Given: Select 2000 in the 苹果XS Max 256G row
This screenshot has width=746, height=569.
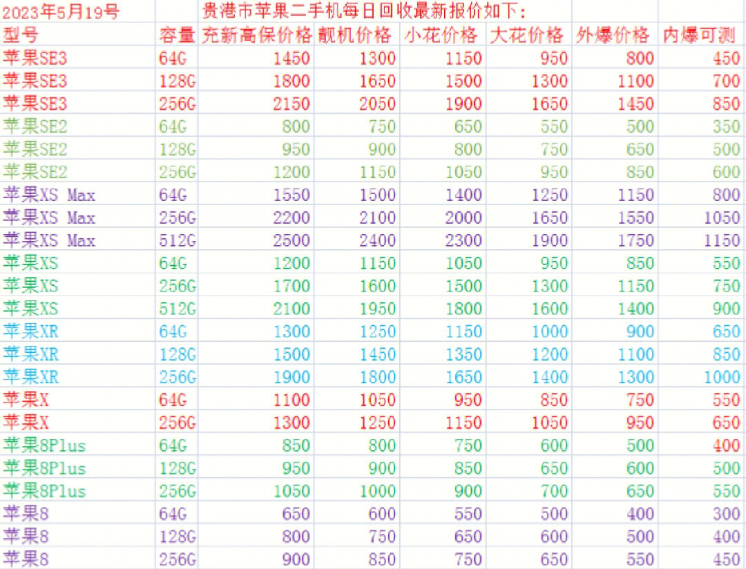Looking at the screenshot, I should coord(463,218).
